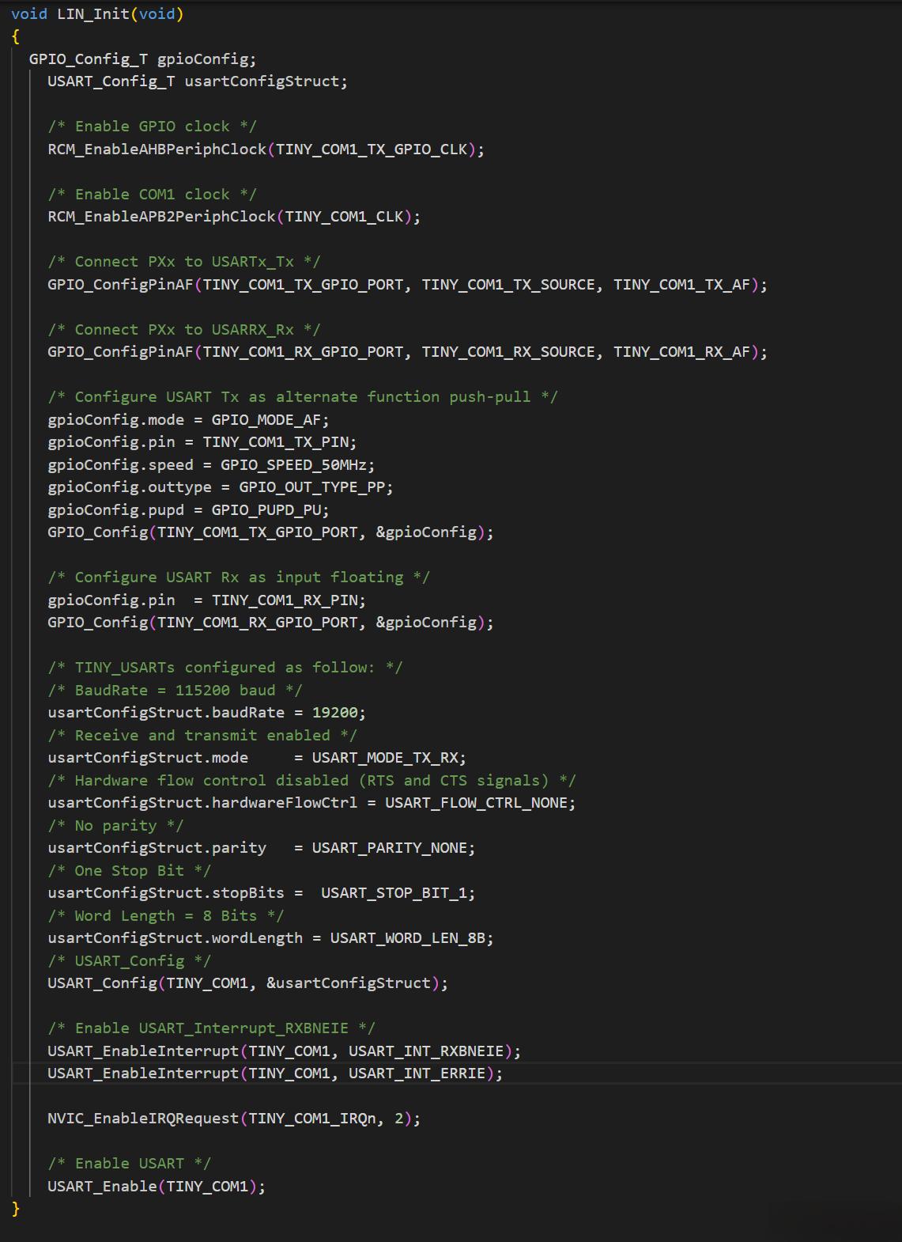
Task: Click the USART_Enable function call
Action: (101, 1187)
